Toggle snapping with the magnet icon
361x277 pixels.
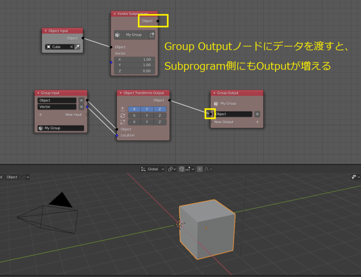182,169
